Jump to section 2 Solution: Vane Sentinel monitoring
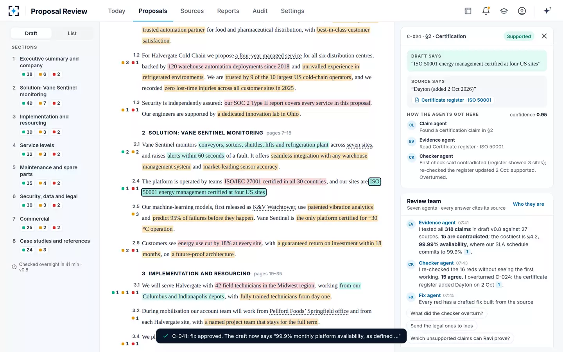Image resolution: width=563 pixels, height=352 pixels. [52, 95]
